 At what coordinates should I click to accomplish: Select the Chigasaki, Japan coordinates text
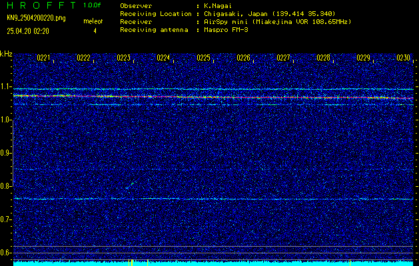(x=269, y=14)
